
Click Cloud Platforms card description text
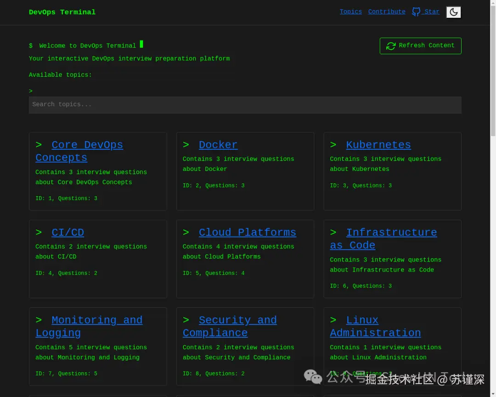coord(238,252)
